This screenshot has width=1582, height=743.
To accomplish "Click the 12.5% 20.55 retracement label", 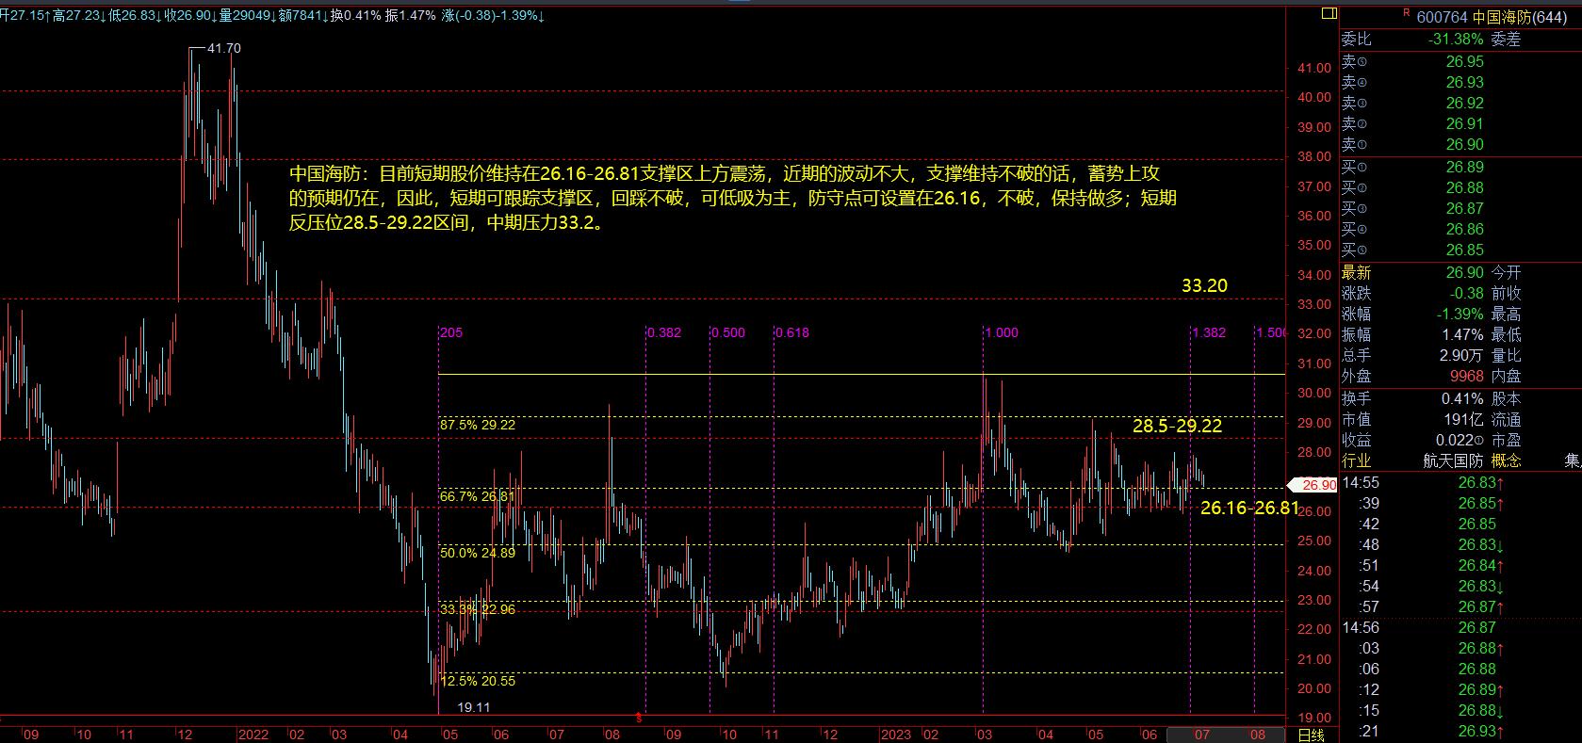I will tap(478, 680).
